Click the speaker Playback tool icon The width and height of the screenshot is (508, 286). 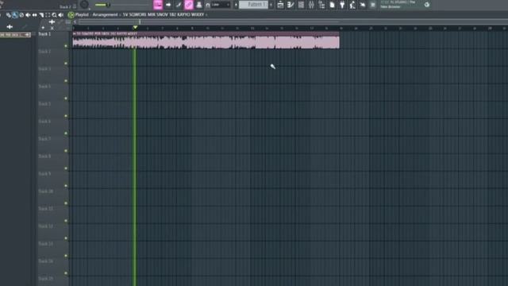[x=60, y=15]
